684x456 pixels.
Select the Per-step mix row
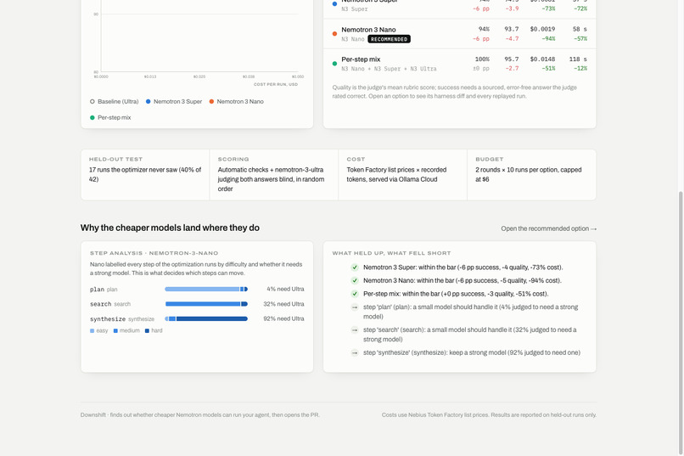[459, 64]
